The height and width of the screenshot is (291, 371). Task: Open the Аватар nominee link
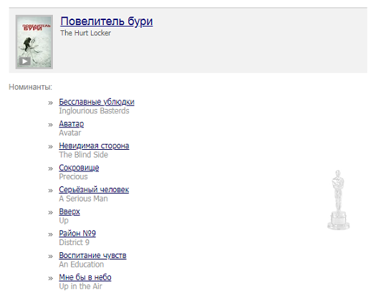[x=72, y=124]
